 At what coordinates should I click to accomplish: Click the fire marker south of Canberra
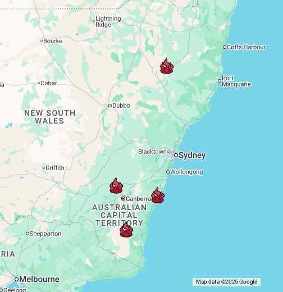(x=126, y=229)
